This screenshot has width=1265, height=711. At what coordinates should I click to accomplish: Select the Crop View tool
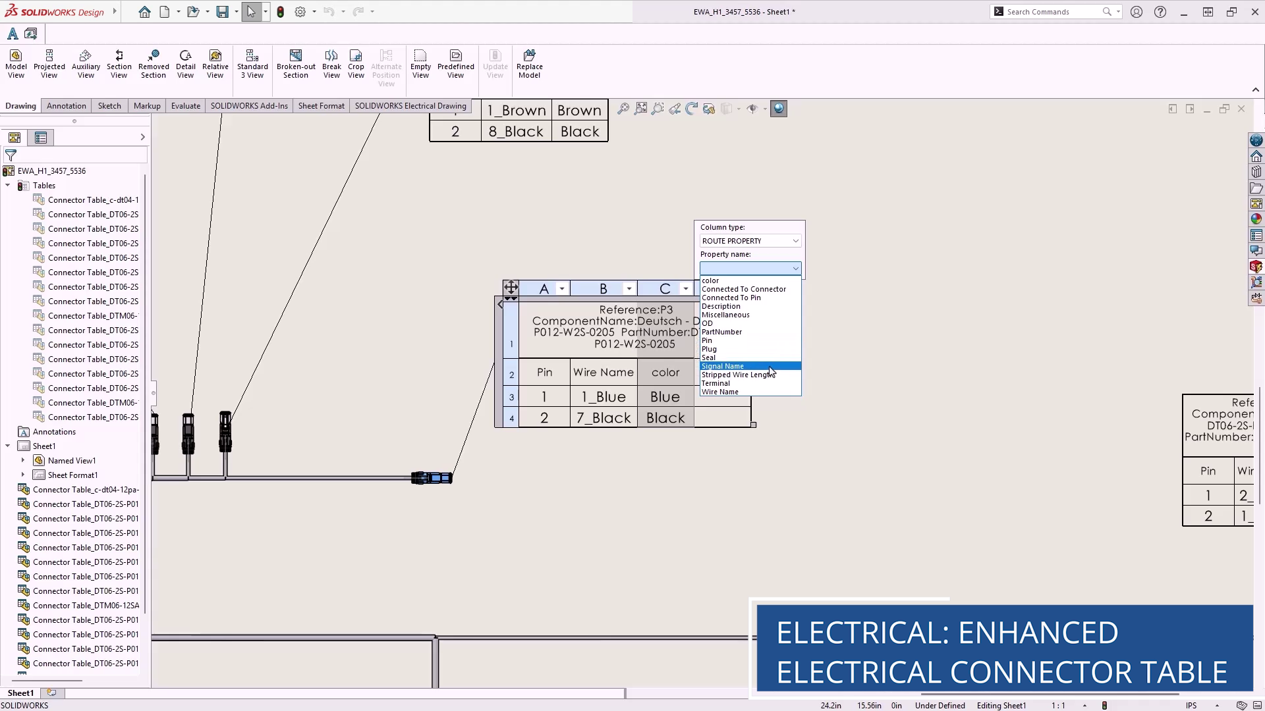[x=356, y=64]
